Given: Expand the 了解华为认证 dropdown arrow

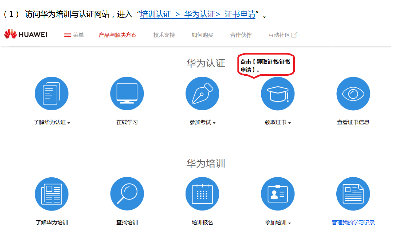Looking at the screenshot, I should (69, 123).
